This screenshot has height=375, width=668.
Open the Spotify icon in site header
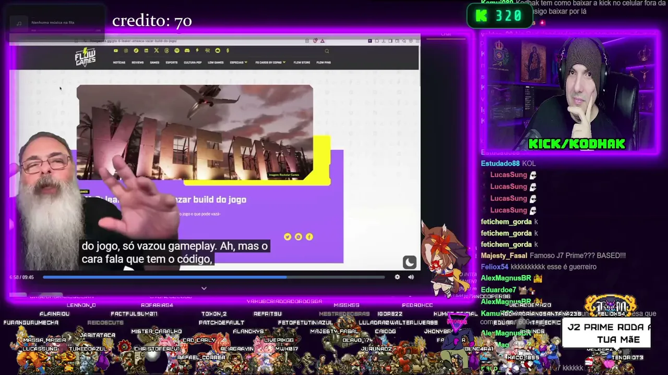[177, 51]
